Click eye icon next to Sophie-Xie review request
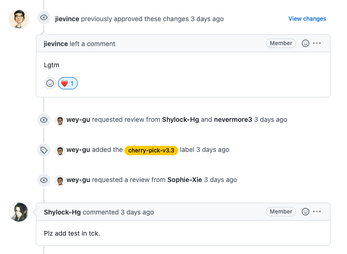347x254 pixels. (x=44, y=180)
